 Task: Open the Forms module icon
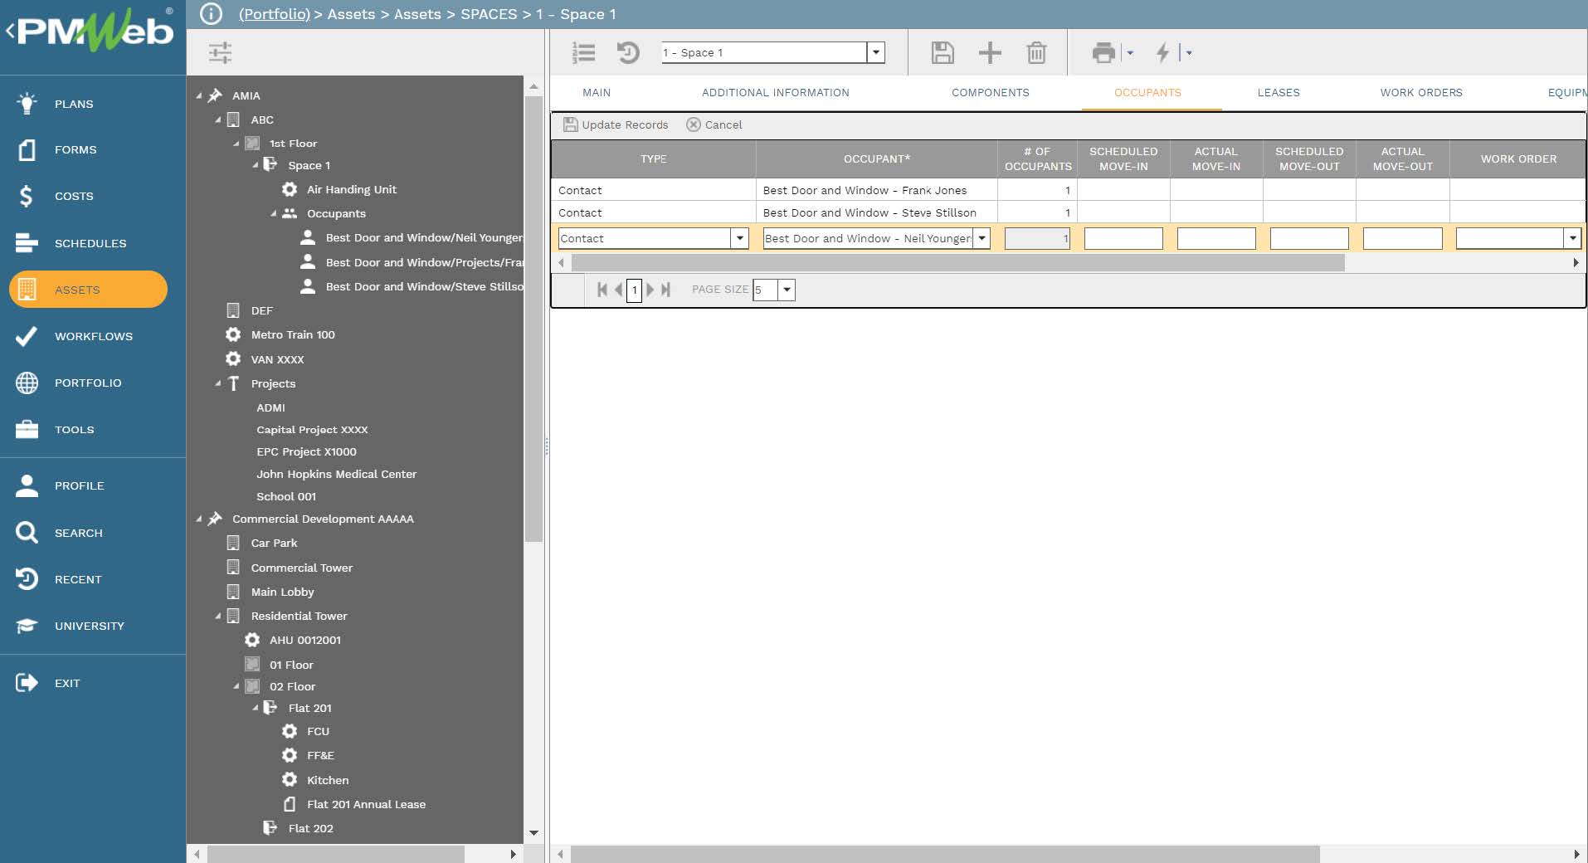point(27,150)
